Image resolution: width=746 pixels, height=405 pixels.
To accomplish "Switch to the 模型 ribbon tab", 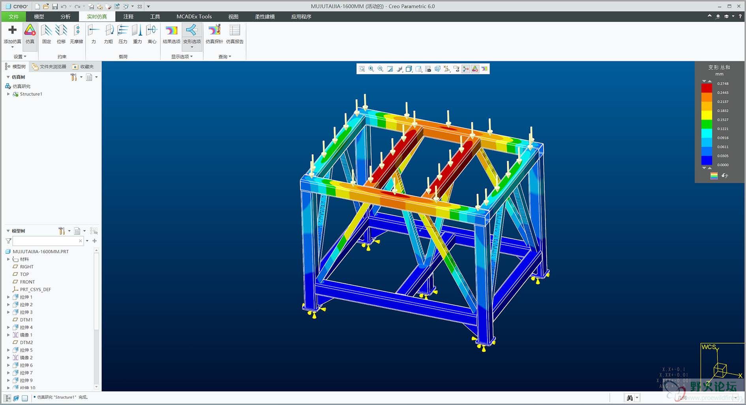I will pyautogui.click(x=39, y=17).
